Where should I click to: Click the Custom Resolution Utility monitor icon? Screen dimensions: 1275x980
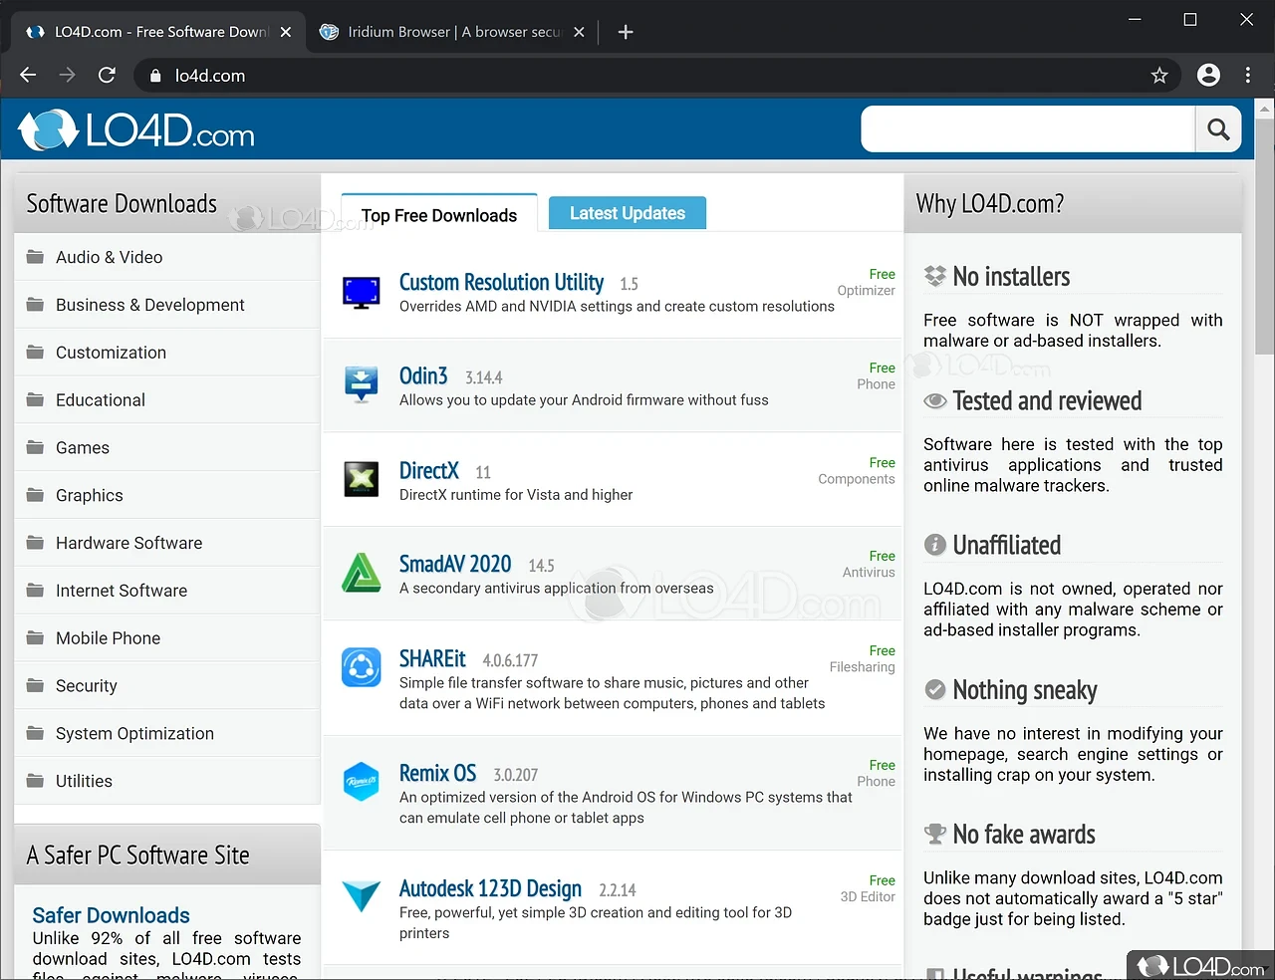[x=361, y=293]
